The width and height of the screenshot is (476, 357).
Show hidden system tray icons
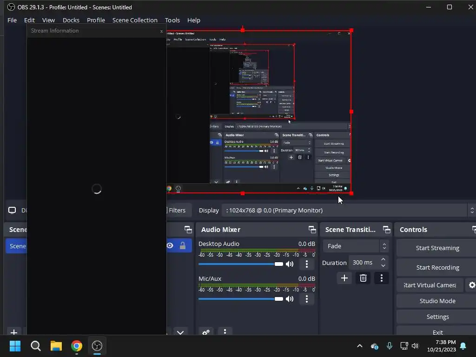tap(360, 346)
